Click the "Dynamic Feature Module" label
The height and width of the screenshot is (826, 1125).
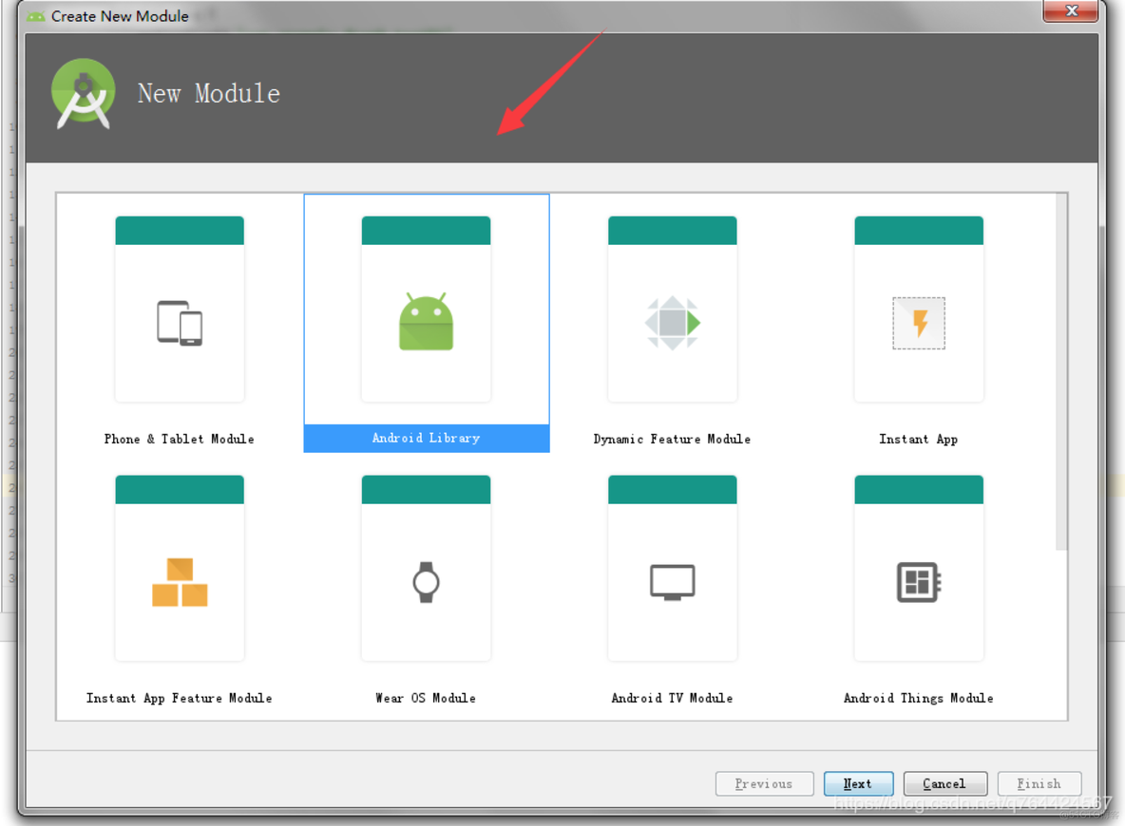[x=673, y=439]
